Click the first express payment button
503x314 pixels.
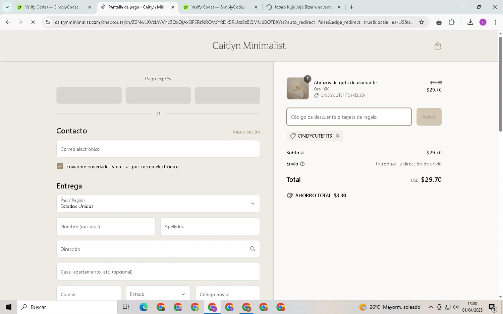tap(89, 95)
